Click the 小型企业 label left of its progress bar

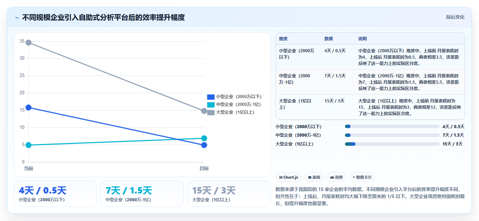pyautogui.click(x=299, y=127)
